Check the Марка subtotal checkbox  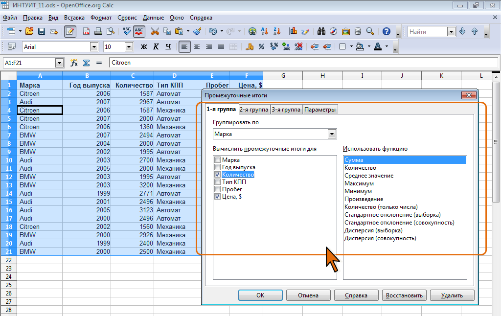point(218,160)
